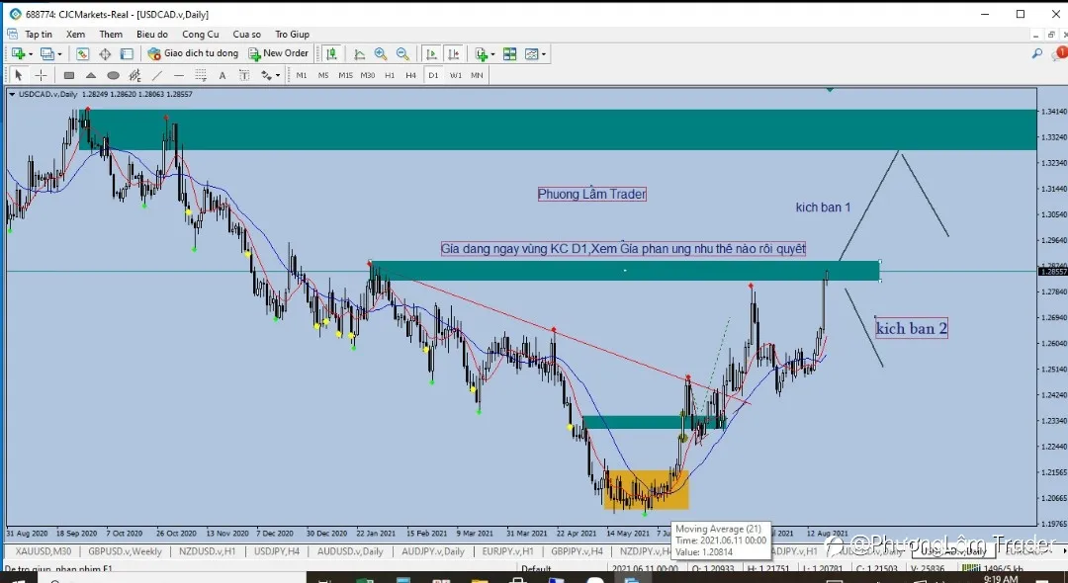The width and height of the screenshot is (1068, 583).
Task: Open the Tro Giup menu
Action: coord(292,34)
